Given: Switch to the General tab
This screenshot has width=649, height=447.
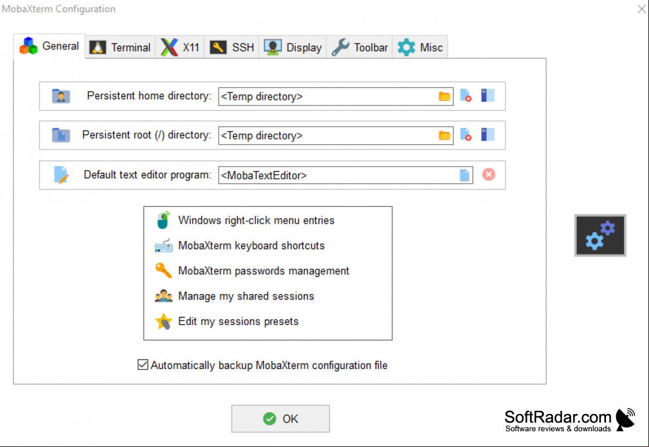Looking at the screenshot, I should coord(49,46).
